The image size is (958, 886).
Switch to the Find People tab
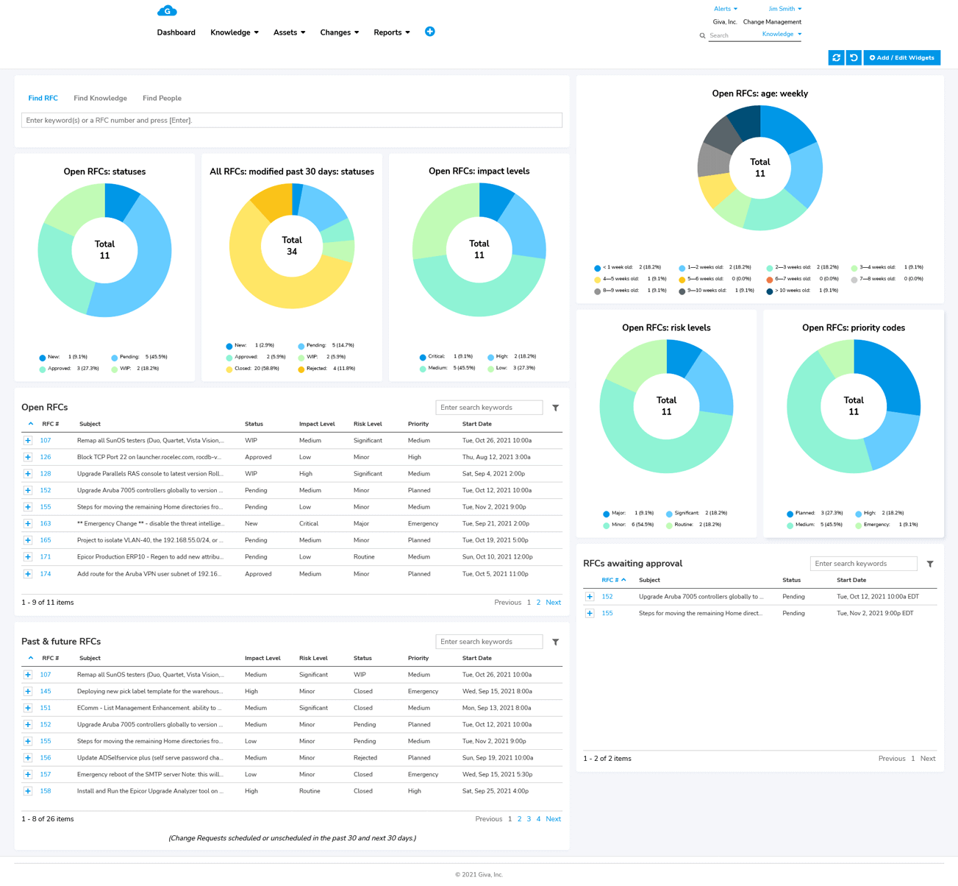point(162,98)
